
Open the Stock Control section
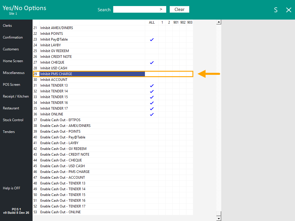[13, 120]
